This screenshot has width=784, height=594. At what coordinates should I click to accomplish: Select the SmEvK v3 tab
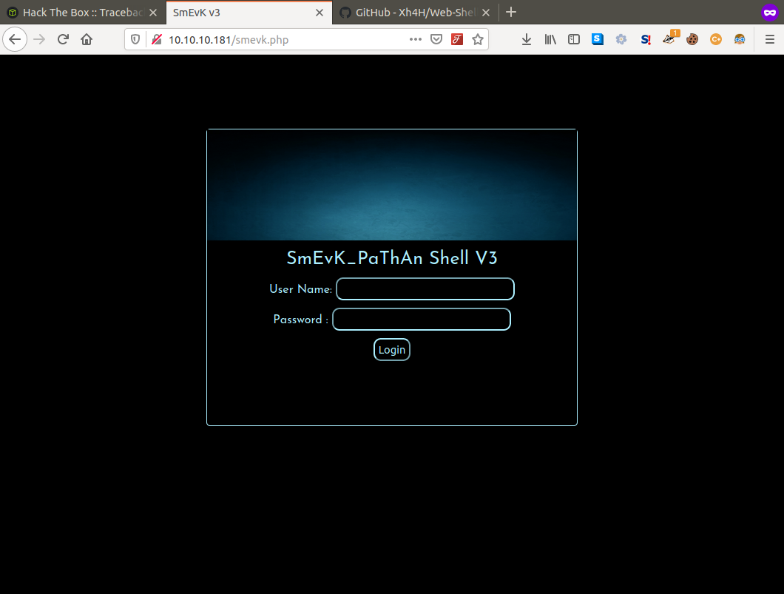tap(249, 13)
